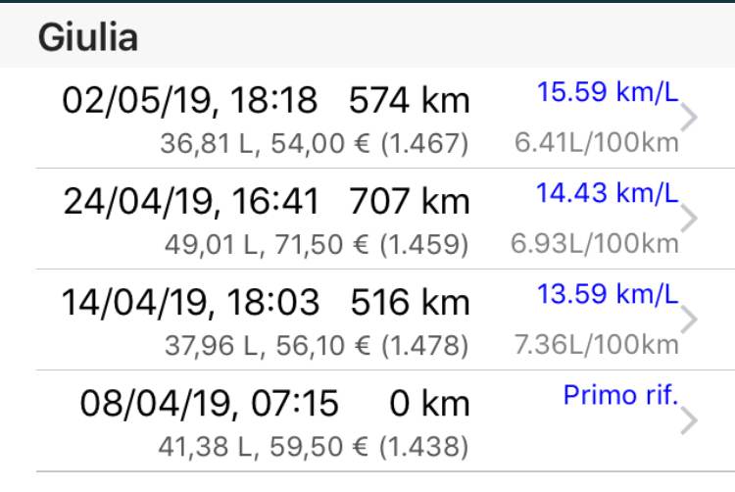The width and height of the screenshot is (735, 492).
Task: Tap the 574 km distance value
Action: tap(410, 101)
